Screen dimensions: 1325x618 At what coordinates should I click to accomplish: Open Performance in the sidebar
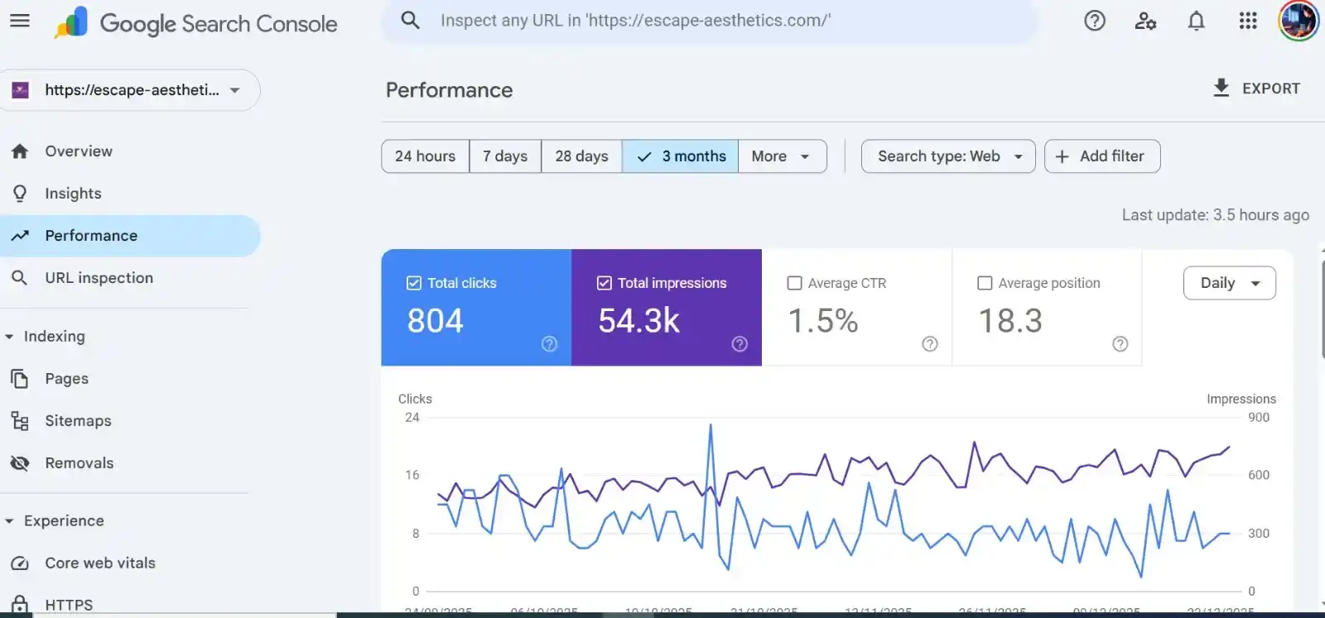[x=130, y=236]
